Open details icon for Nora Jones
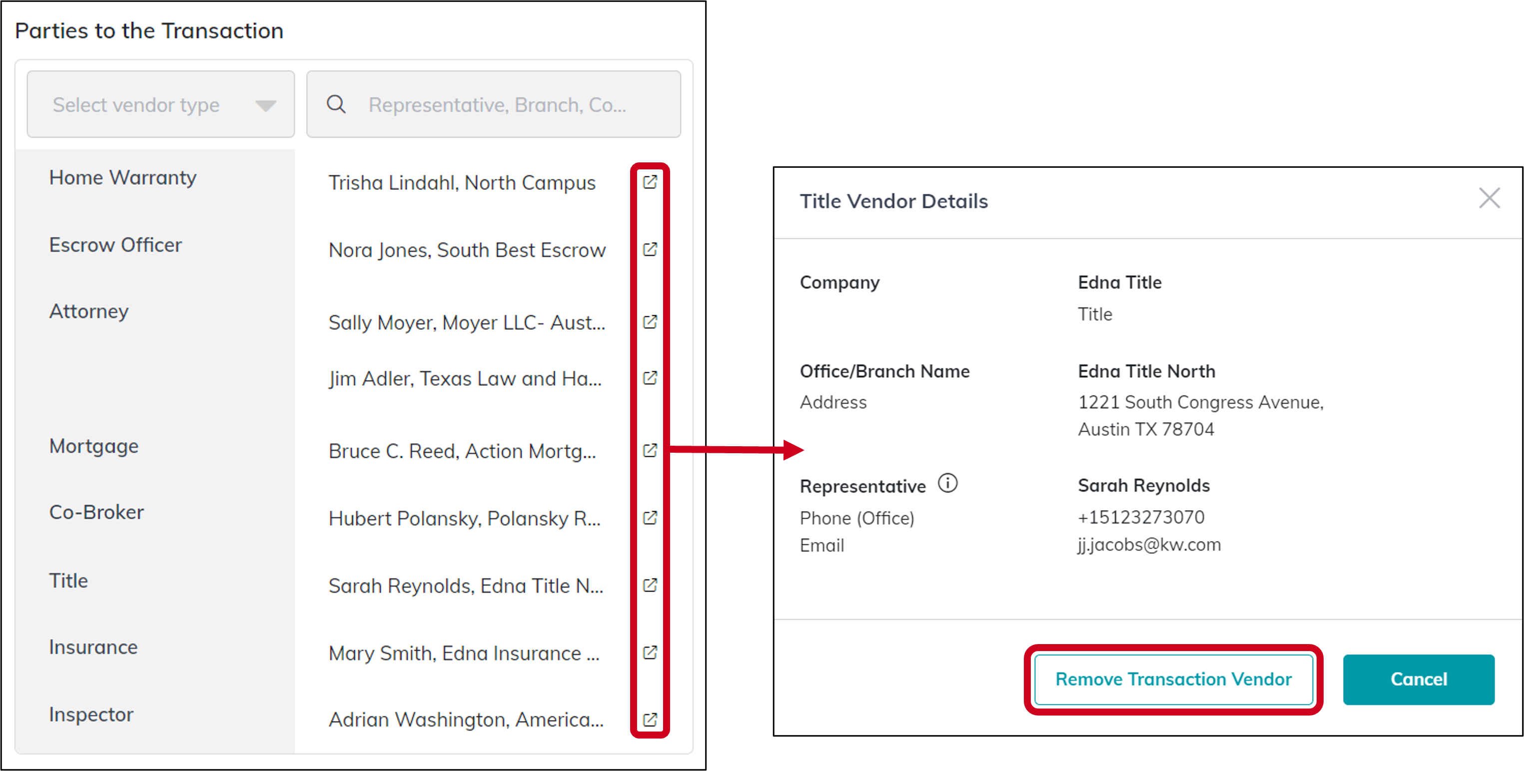The image size is (1524, 771). tap(650, 250)
